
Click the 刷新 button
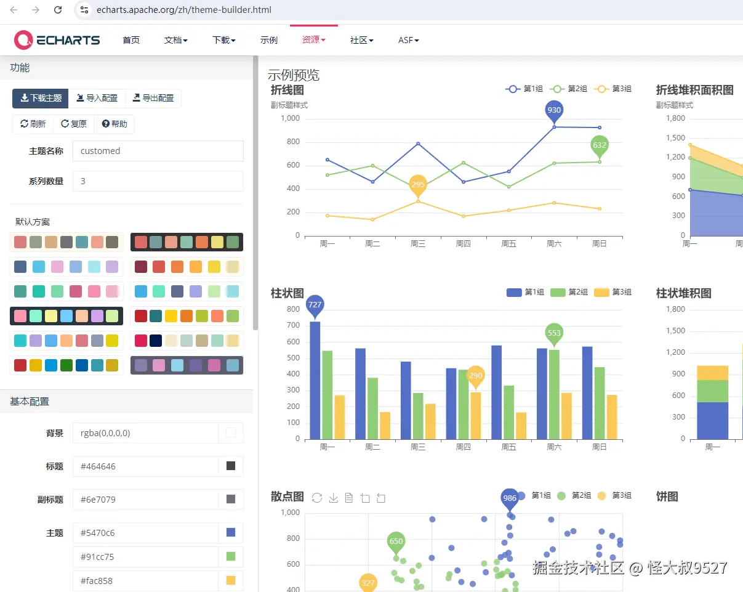(33, 124)
